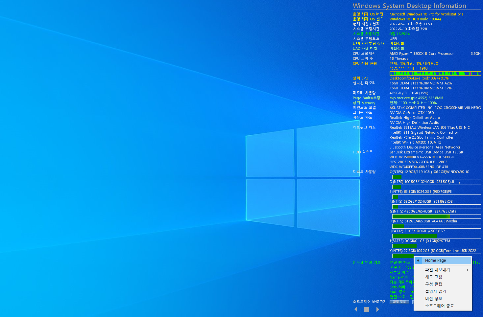Click the next page right arrow
This screenshot has width=483, height=317.
[x=377, y=309]
